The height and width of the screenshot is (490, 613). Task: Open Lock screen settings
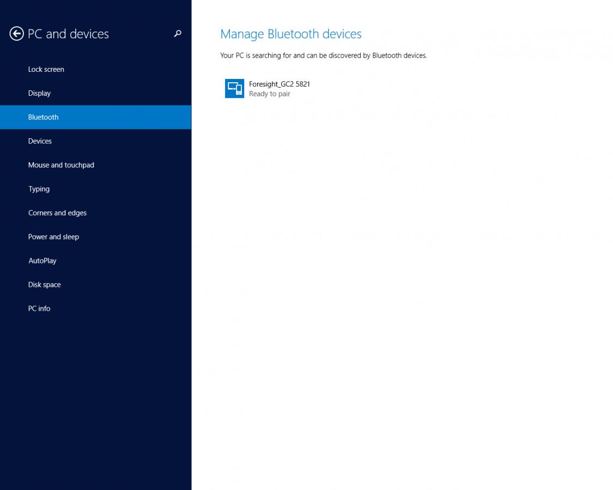tap(46, 69)
